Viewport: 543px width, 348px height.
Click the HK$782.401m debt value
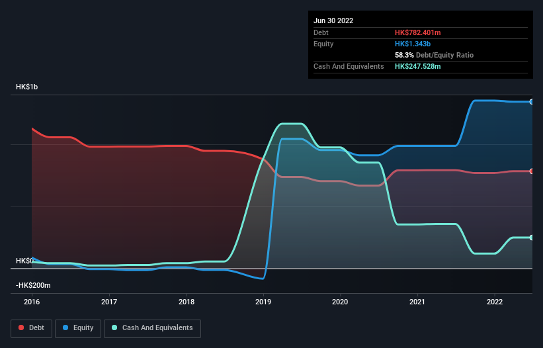417,32
